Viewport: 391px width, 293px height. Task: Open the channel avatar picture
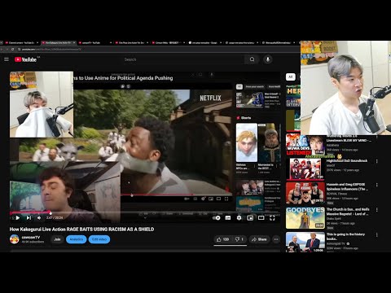pyautogui.click(x=15, y=239)
